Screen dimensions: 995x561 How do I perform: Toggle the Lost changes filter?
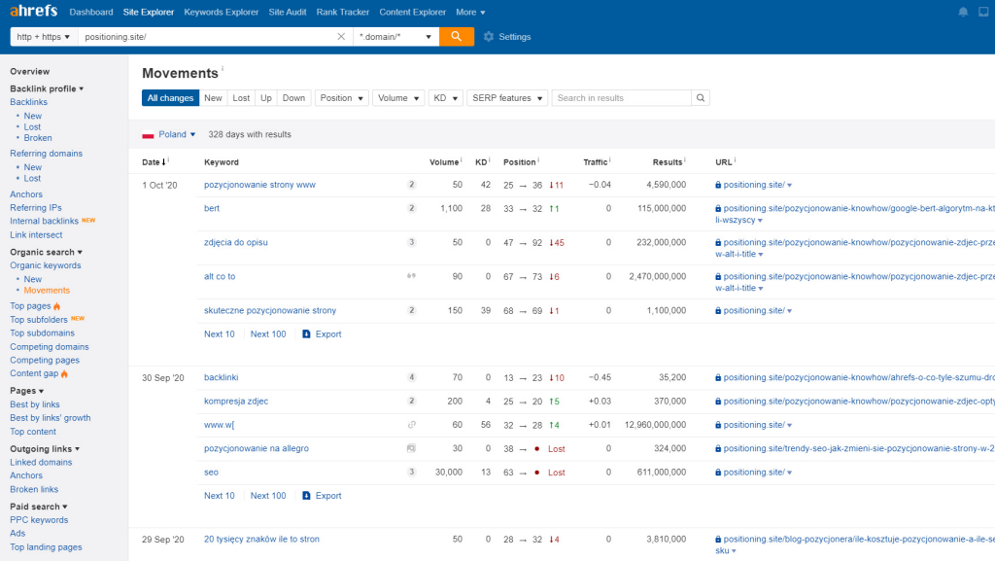(x=240, y=97)
